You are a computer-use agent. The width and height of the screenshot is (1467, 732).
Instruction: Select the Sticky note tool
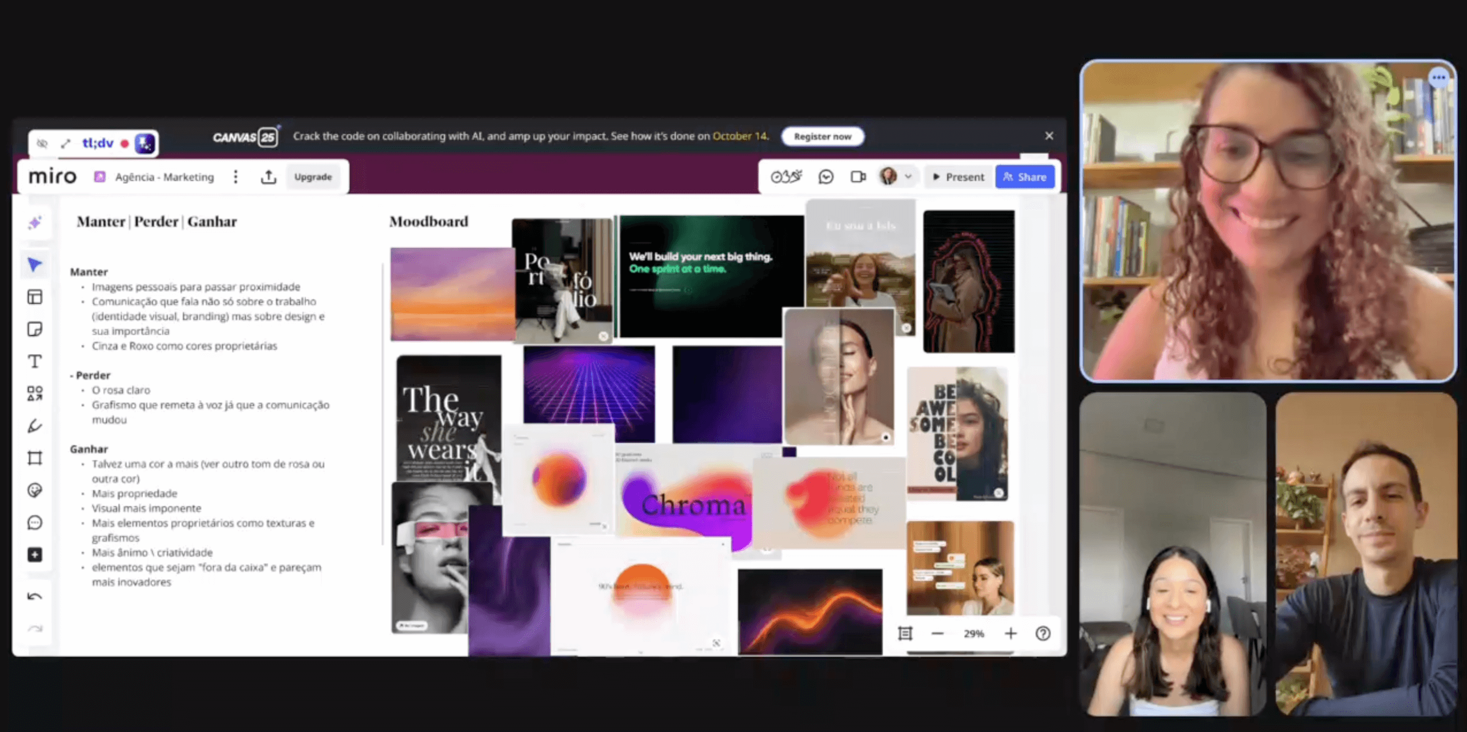point(35,329)
